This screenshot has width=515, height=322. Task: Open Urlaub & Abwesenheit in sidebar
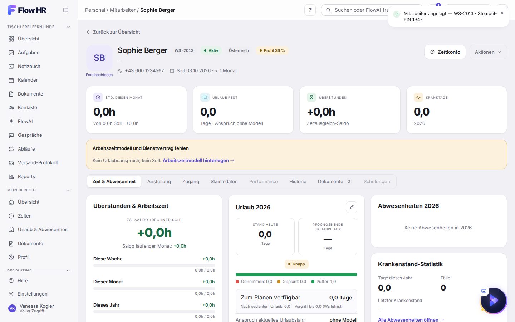39,230
